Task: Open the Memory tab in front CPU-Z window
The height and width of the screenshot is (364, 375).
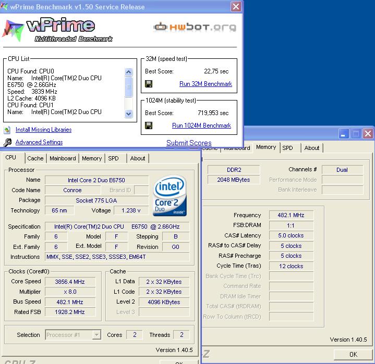Action: click(x=92, y=158)
